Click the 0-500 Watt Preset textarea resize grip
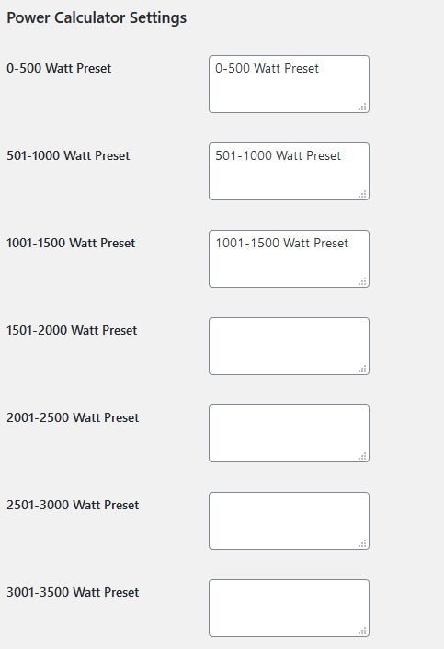 (362, 107)
